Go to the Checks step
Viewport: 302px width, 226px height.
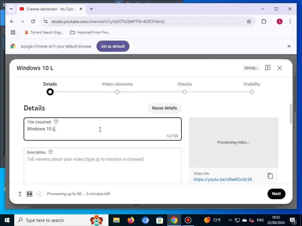pyautogui.click(x=185, y=88)
